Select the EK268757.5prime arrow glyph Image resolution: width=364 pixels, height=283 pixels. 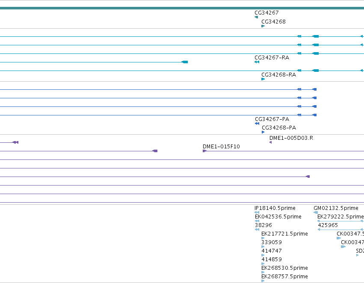263,281
